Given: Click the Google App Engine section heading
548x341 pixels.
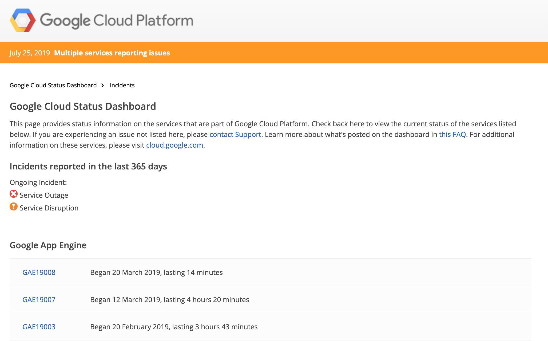Looking at the screenshot, I should point(48,245).
